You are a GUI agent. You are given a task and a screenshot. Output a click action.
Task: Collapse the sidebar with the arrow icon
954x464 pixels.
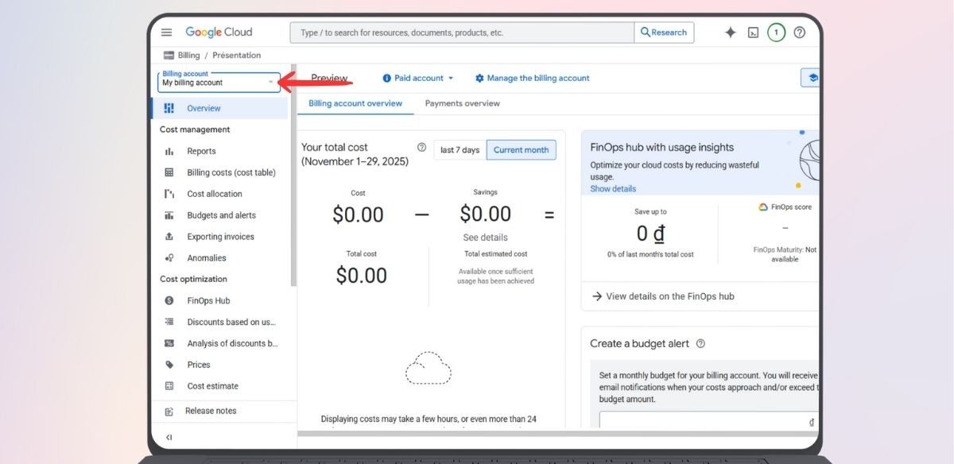[x=169, y=437]
